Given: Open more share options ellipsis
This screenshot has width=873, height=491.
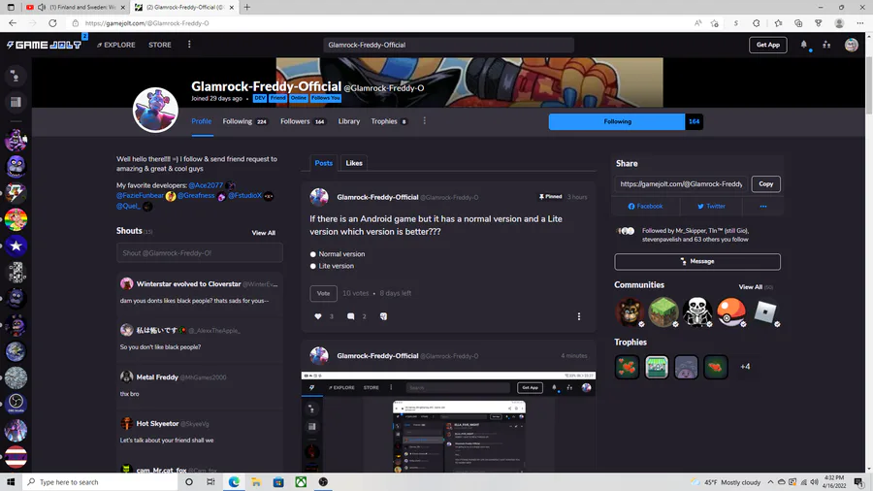Looking at the screenshot, I should (763, 206).
